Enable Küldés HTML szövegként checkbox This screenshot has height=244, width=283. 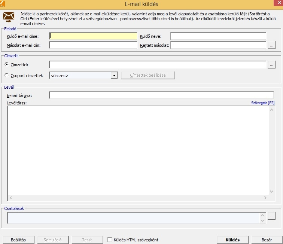[x=110, y=240]
